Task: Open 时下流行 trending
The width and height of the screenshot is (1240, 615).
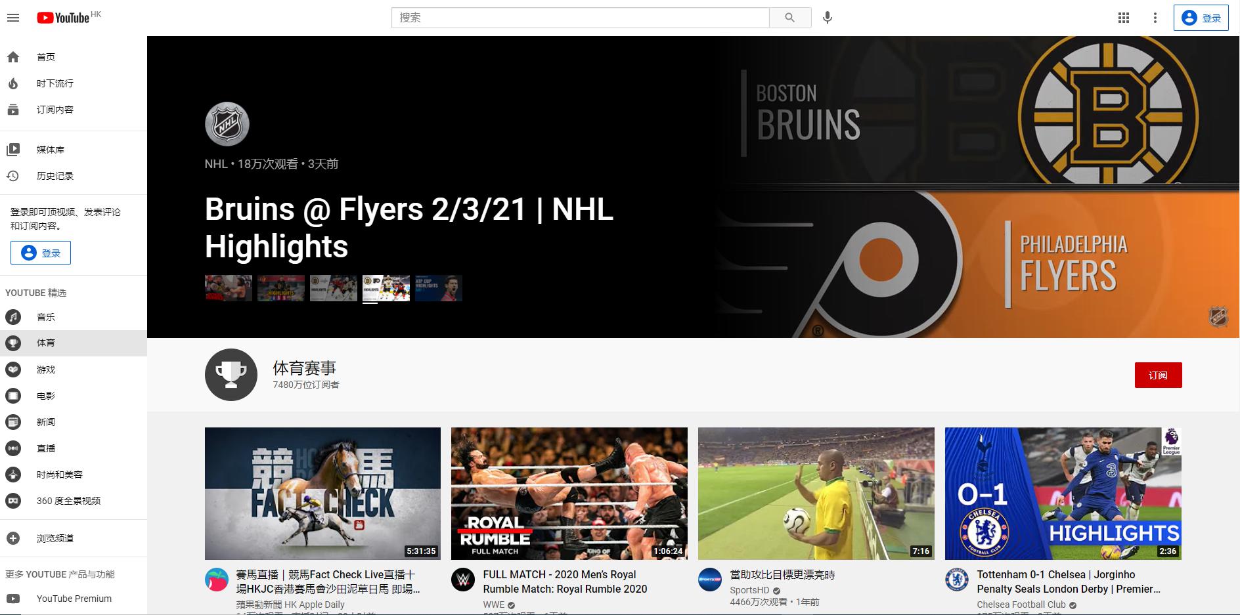Action: pos(74,83)
